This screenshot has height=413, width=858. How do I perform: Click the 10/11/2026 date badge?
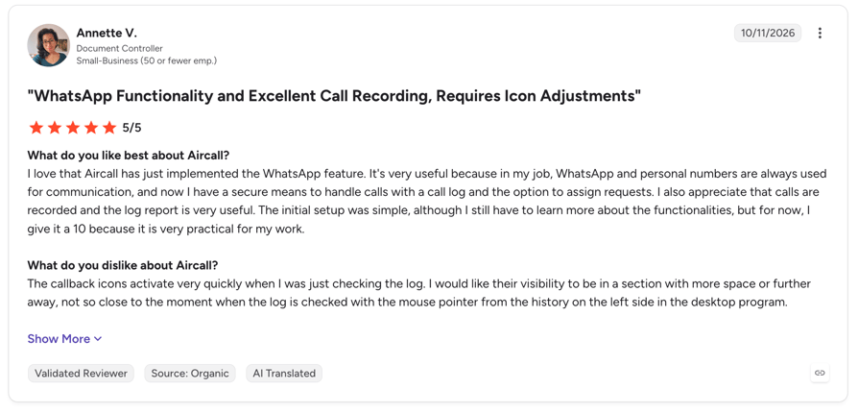[x=768, y=34]
